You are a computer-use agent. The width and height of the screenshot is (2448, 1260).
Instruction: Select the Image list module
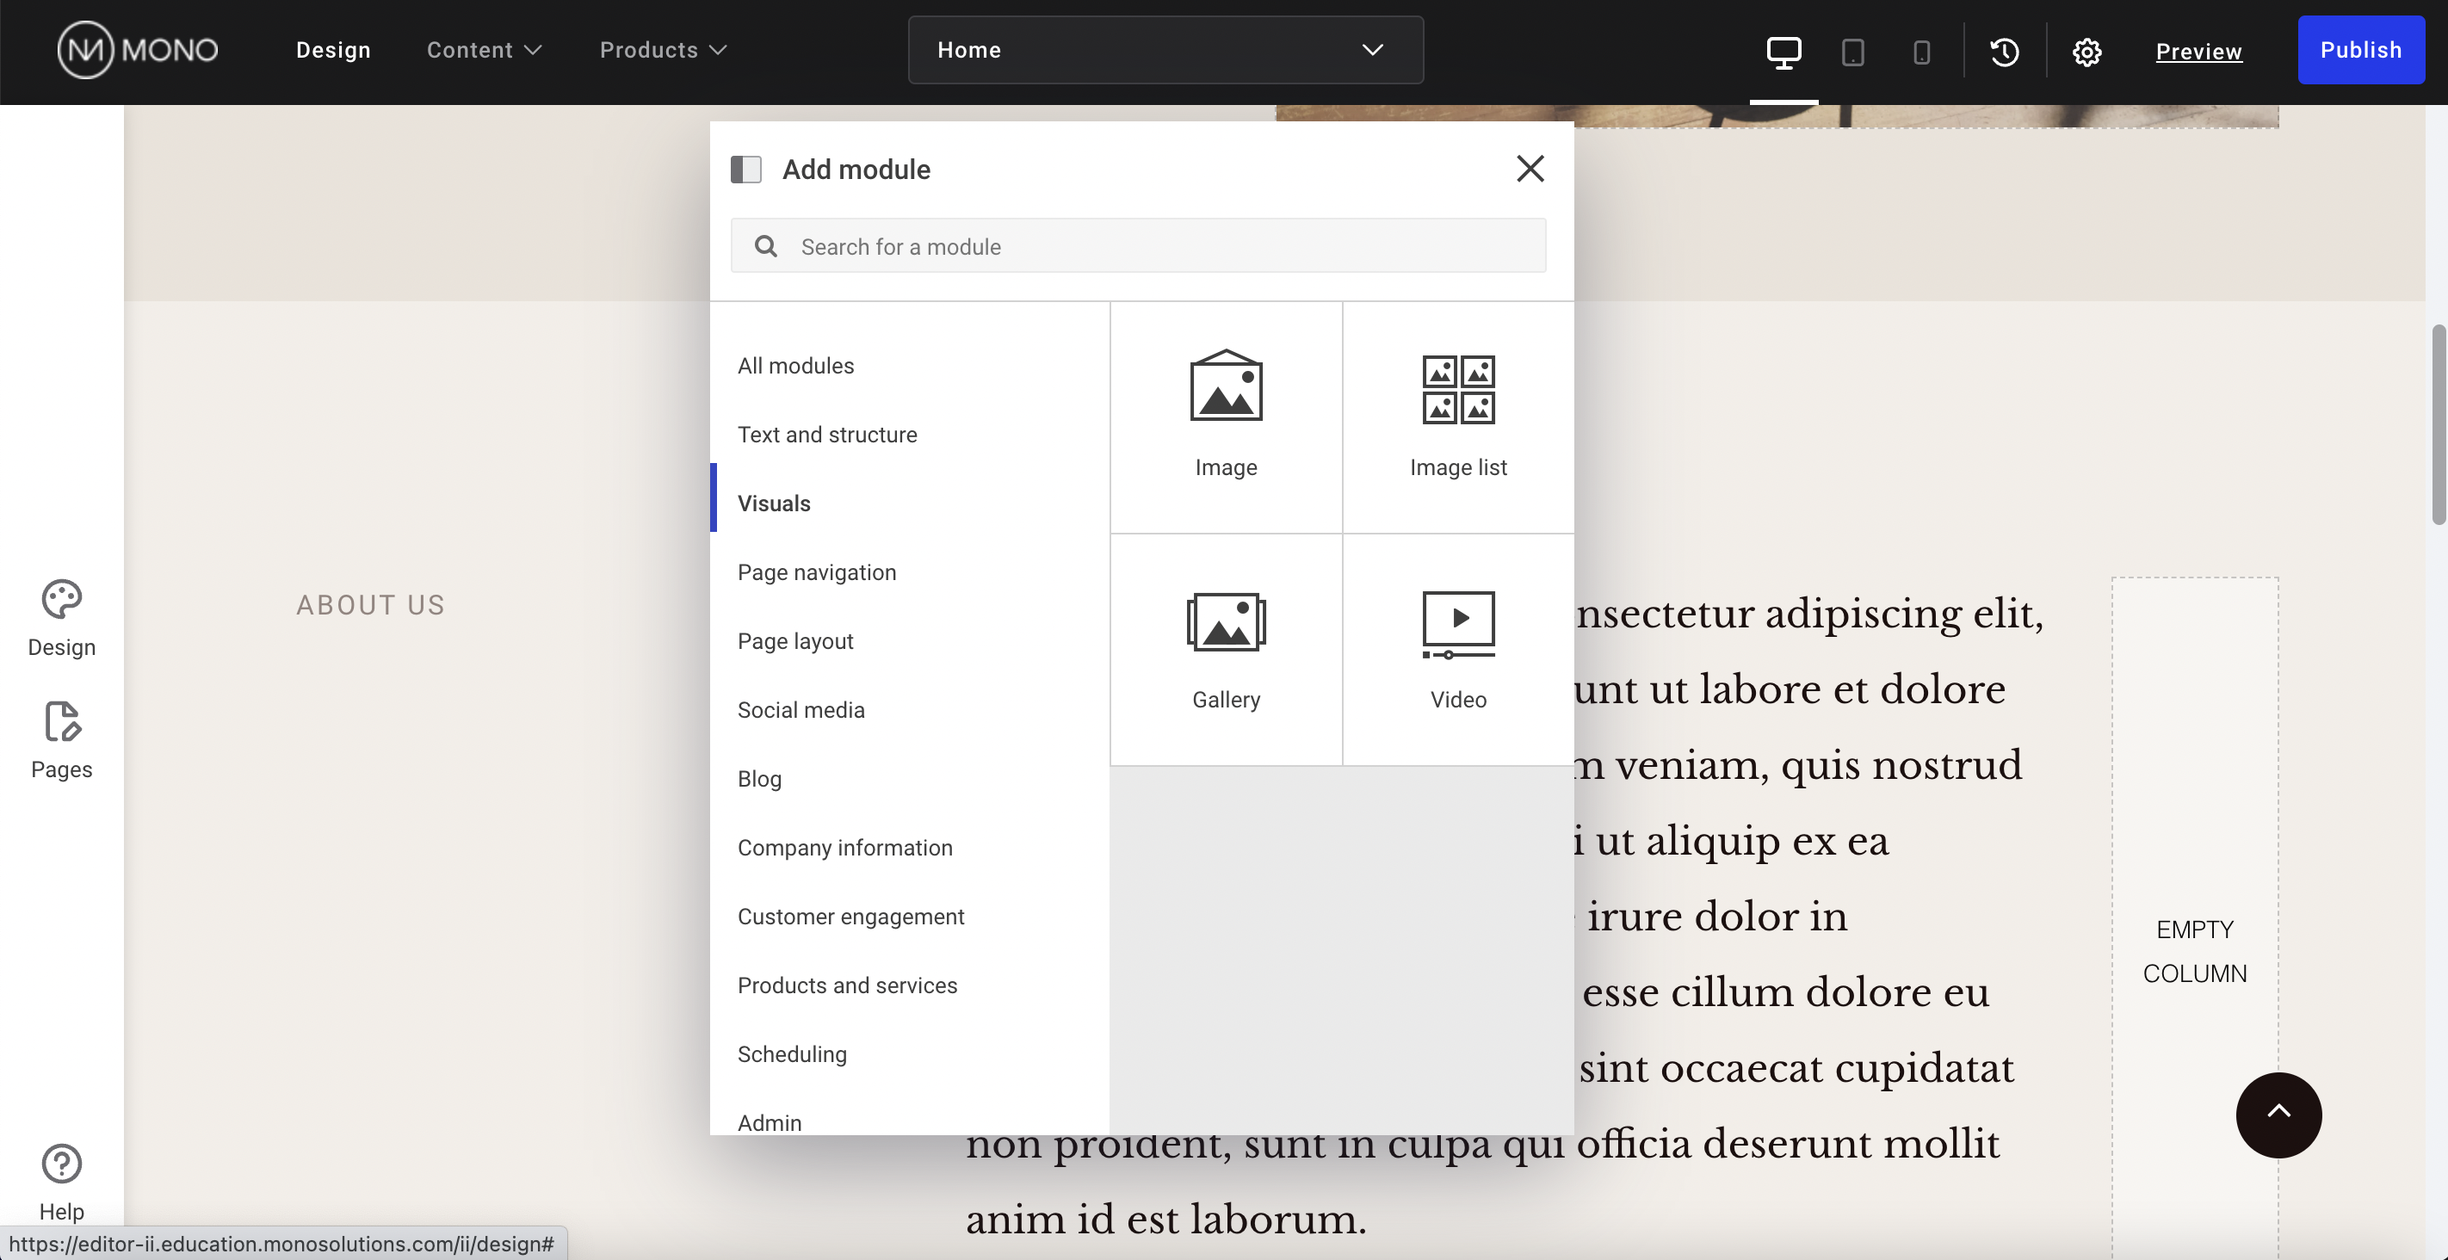point(1458,415)
